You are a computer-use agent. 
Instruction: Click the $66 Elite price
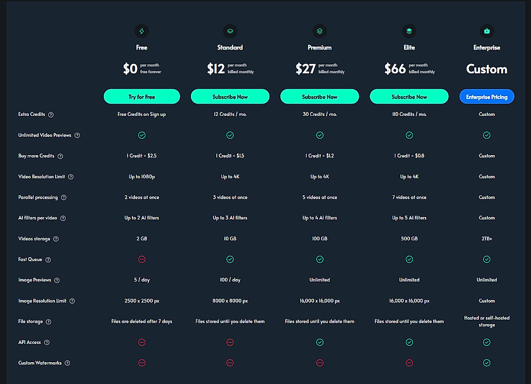coord(395,69)
